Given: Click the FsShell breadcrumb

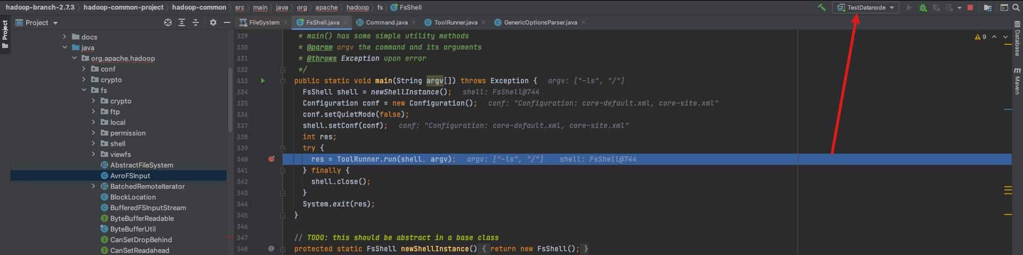Looking at the screenshot, I should coord(406,7).
